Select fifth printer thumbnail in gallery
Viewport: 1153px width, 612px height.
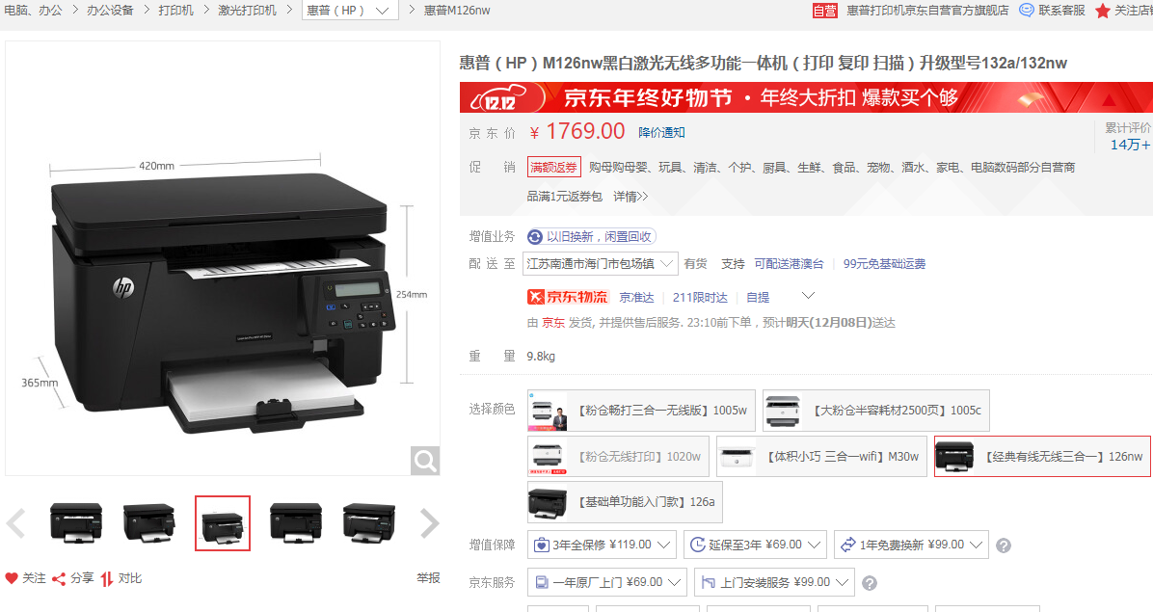point(369,523)
